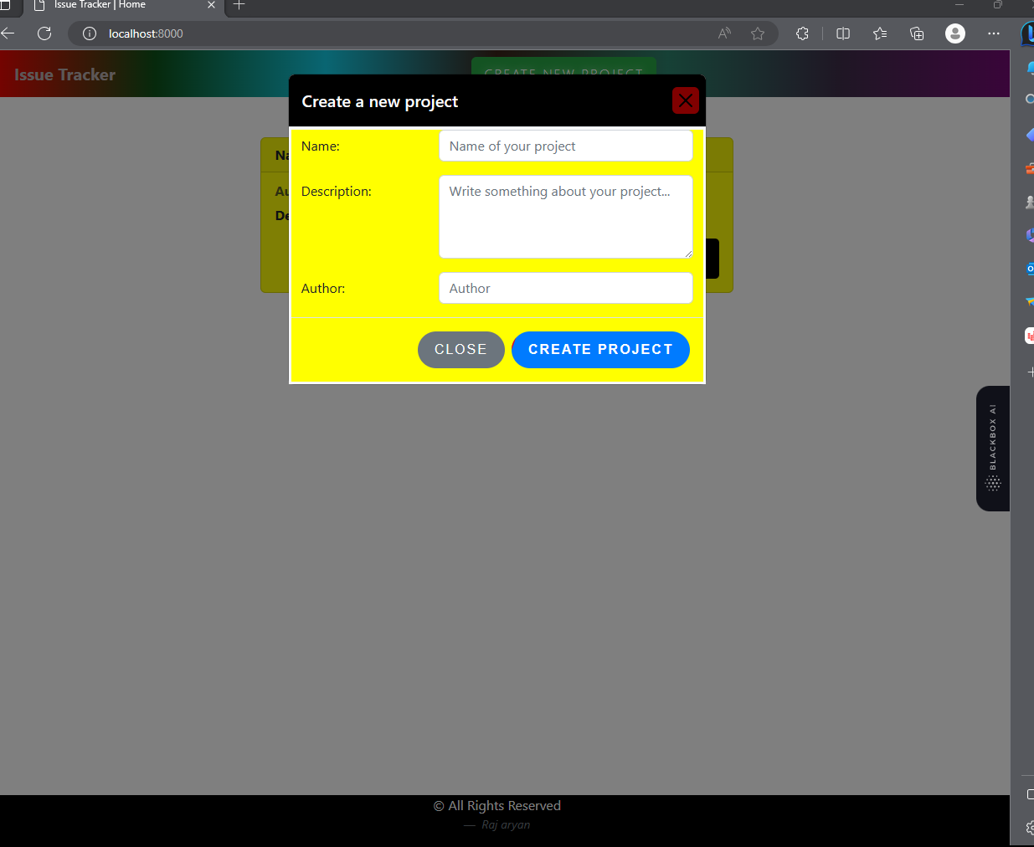Click into the project Description textarea
The width and height of the screenshot is (1034, 847).
565,217
